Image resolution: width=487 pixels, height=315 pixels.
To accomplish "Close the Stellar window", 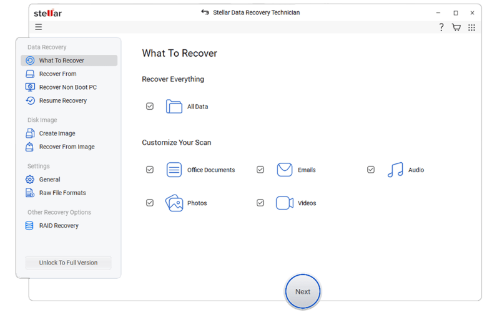I will click(x=472, y=12).
